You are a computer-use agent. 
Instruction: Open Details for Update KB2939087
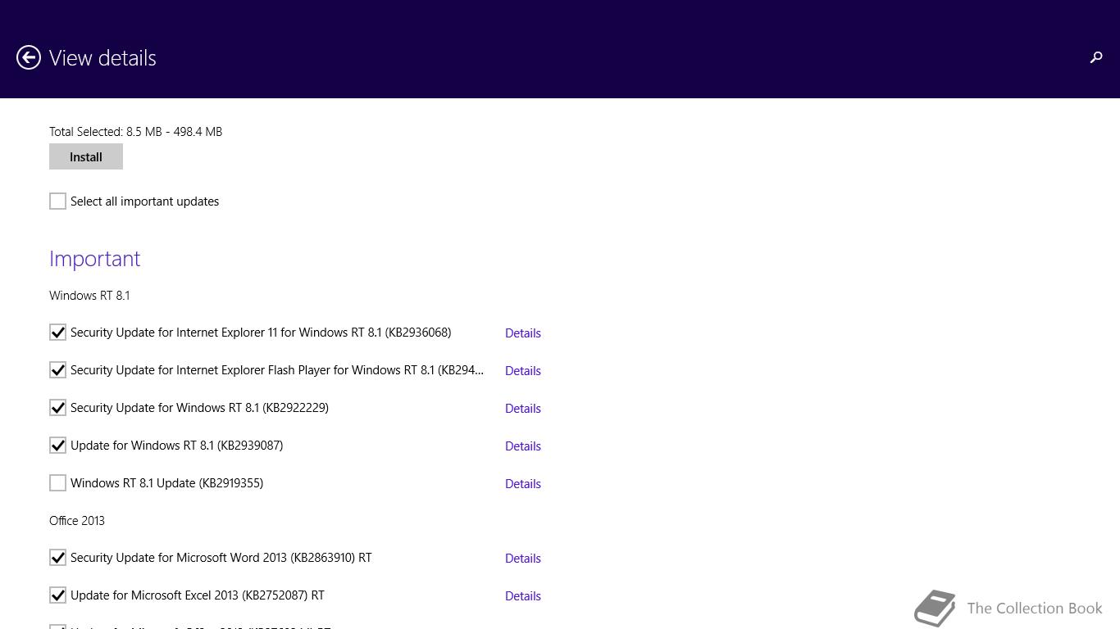[x=523, y=446]
